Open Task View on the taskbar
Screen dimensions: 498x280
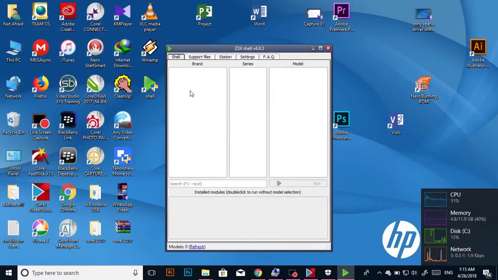coord(152,273)
